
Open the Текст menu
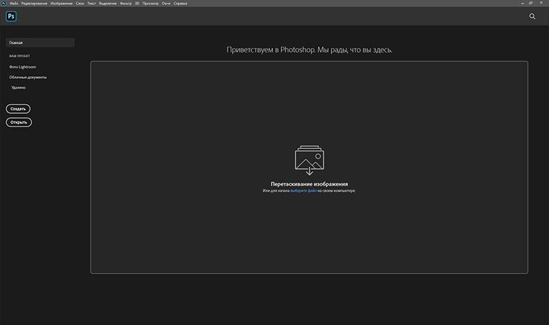pyautogui.click(x=91, y=3)
